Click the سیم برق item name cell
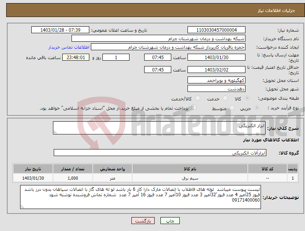 click(190, 178)
